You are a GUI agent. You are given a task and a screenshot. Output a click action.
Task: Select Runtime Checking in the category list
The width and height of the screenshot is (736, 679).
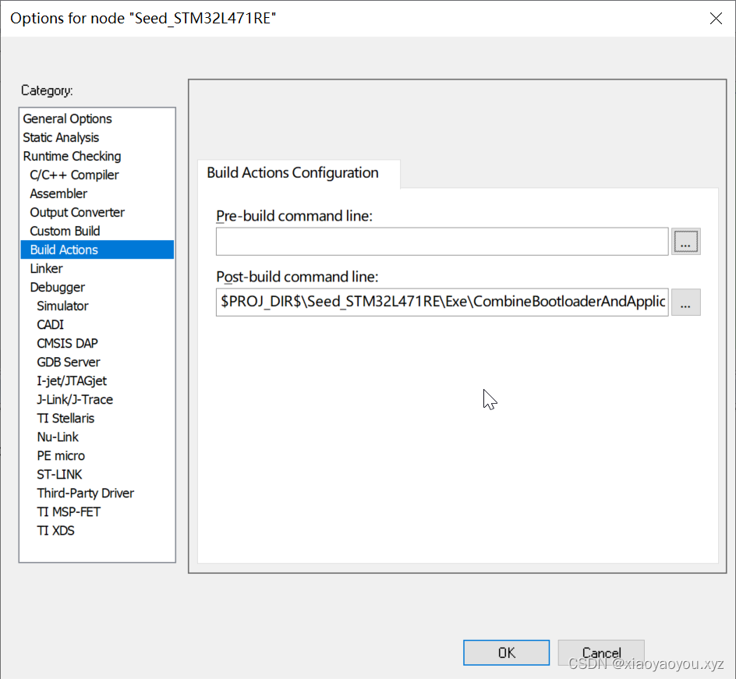72,156
